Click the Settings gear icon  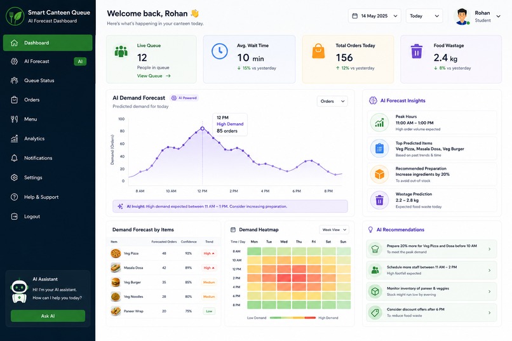15,178
